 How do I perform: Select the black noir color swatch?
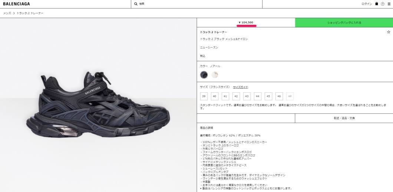point(204,75)
